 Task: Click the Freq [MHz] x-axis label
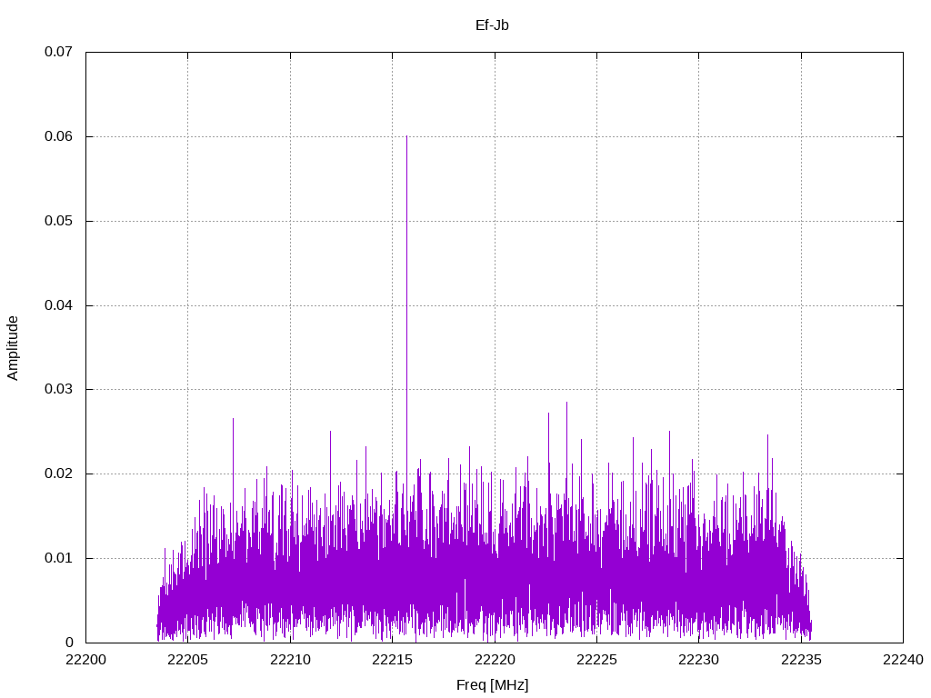(x=492, y=685)
